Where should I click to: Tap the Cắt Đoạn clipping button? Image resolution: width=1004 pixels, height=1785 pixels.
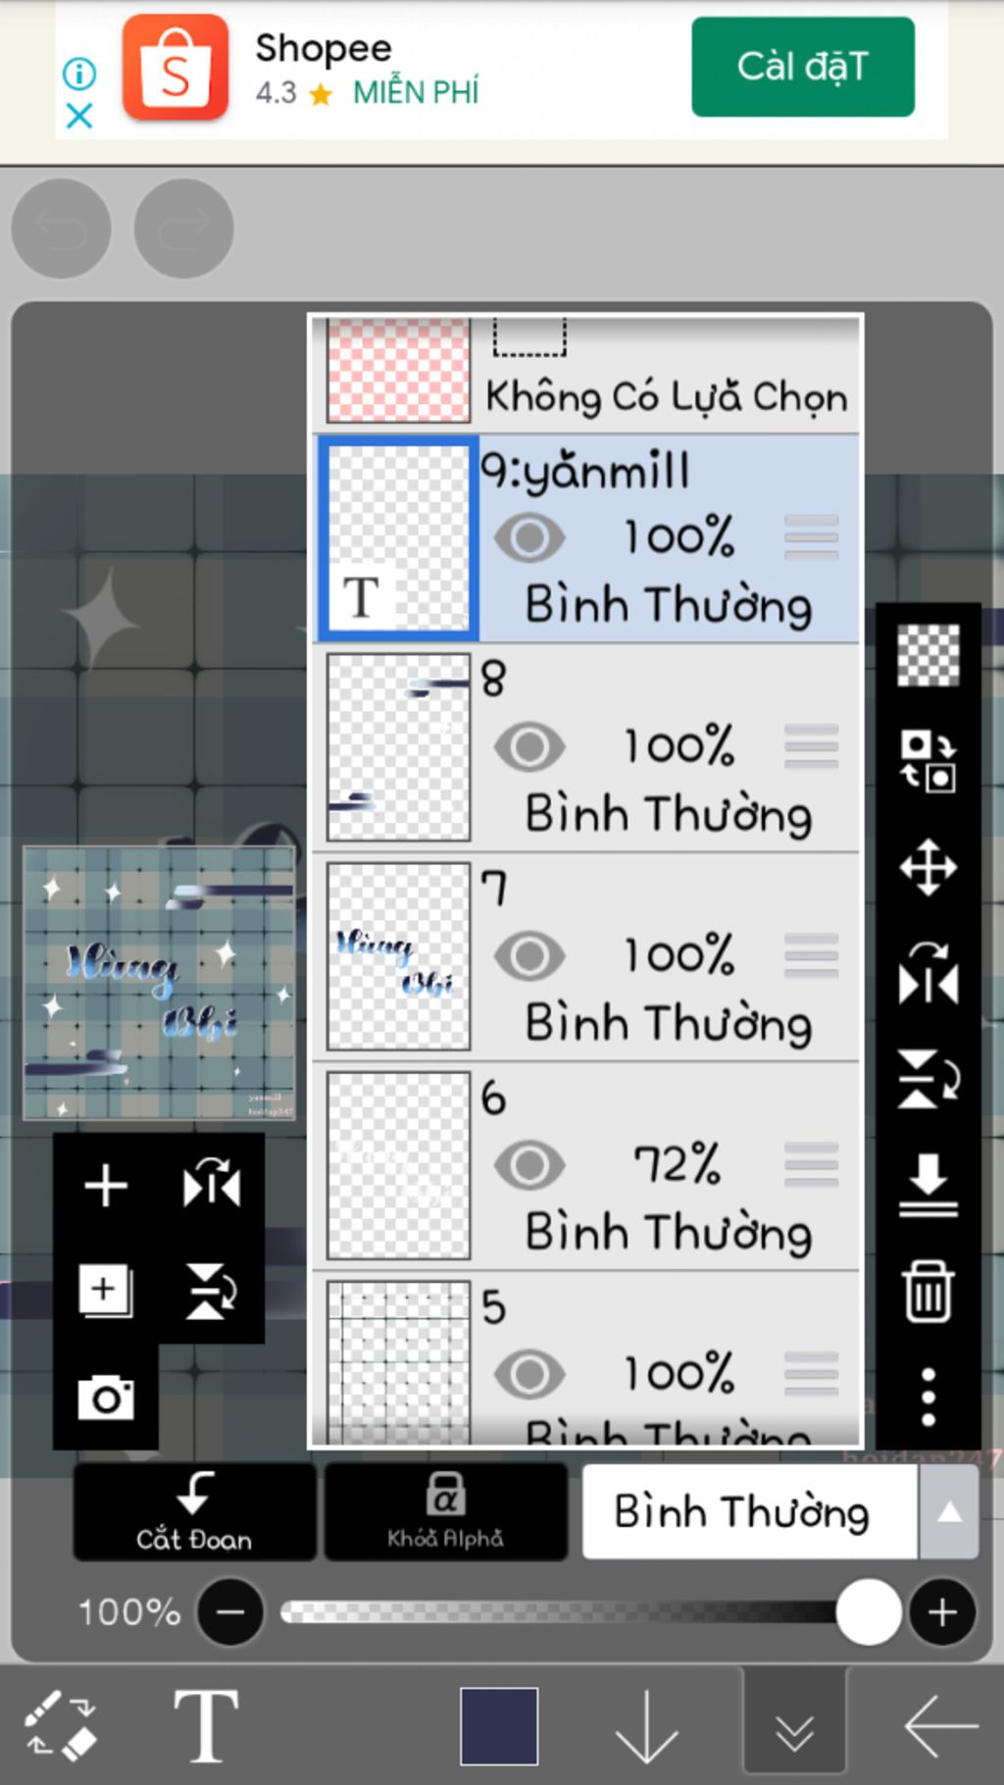[x=194, y=1512]
